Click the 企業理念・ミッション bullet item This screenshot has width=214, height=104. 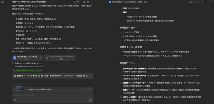point(24,23)
